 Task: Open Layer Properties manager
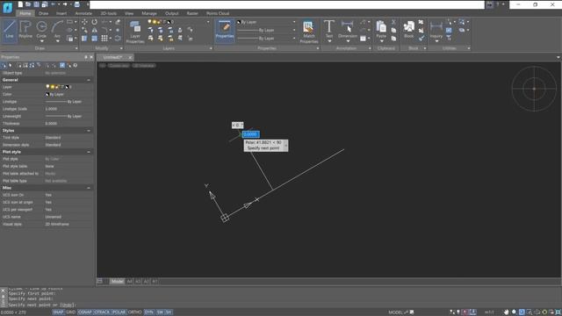(135, 32)
